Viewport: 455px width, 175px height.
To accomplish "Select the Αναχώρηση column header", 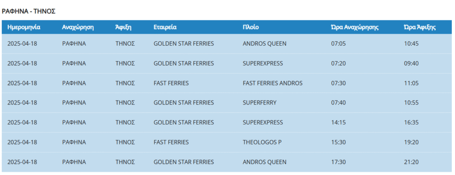I will point(78,27).
